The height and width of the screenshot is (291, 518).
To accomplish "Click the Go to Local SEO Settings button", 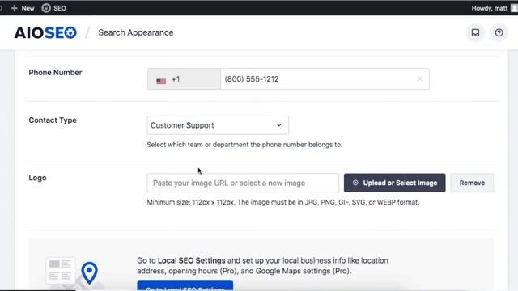I will click(x=185, y=286).
